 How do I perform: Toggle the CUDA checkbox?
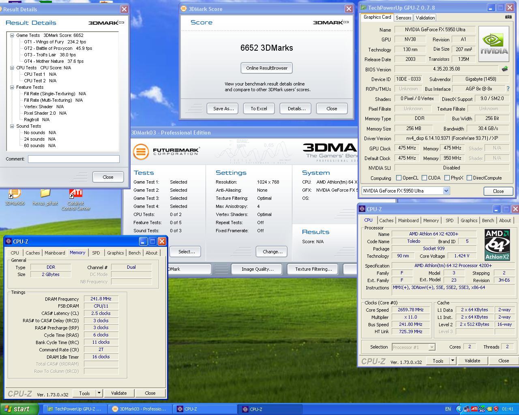[x=424, y=178]
